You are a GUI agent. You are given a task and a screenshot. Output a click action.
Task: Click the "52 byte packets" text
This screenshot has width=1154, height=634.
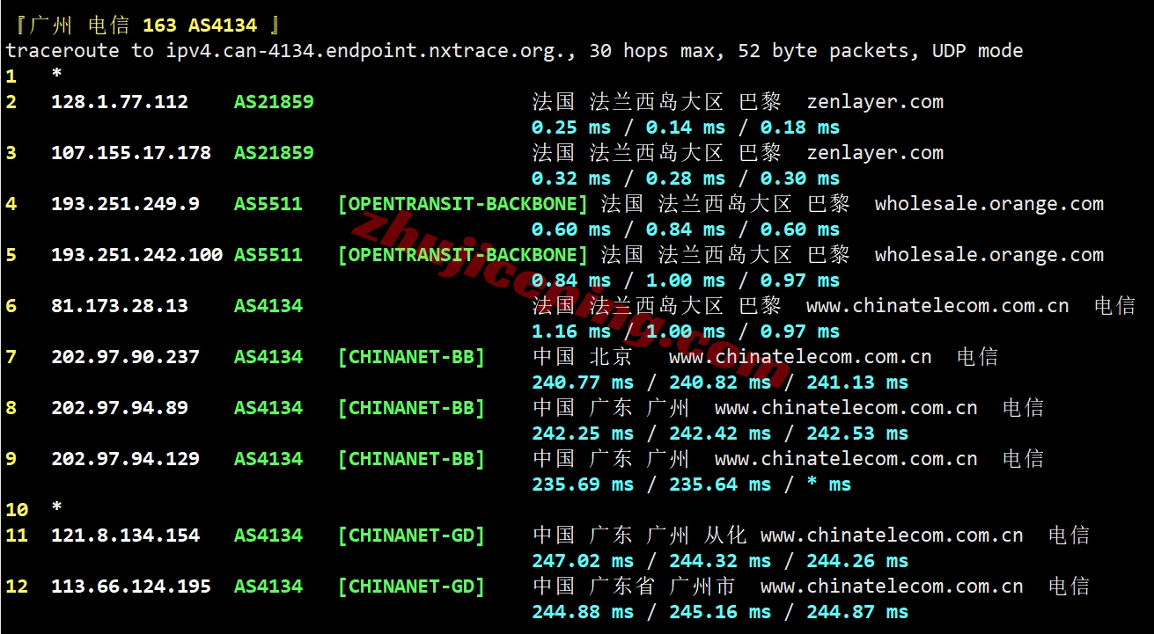click(x=823, y=51)
